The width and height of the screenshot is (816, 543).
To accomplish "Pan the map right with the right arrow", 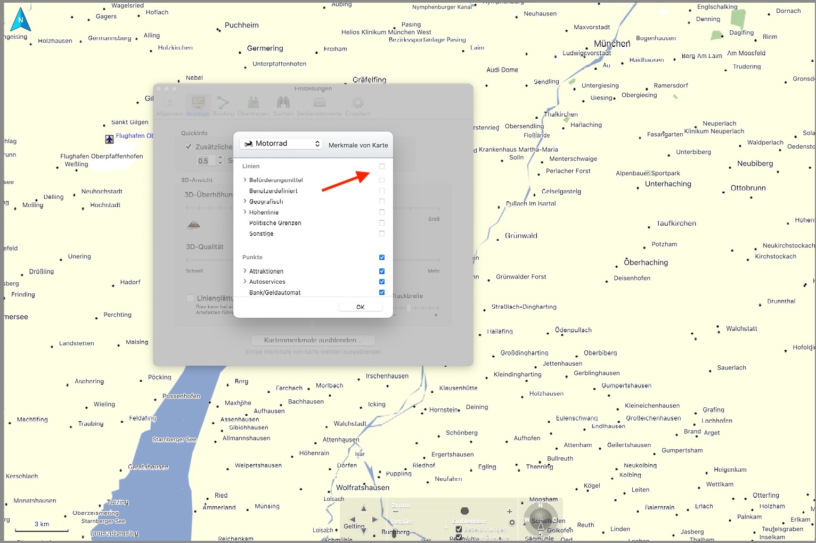I will click(375, 520).
